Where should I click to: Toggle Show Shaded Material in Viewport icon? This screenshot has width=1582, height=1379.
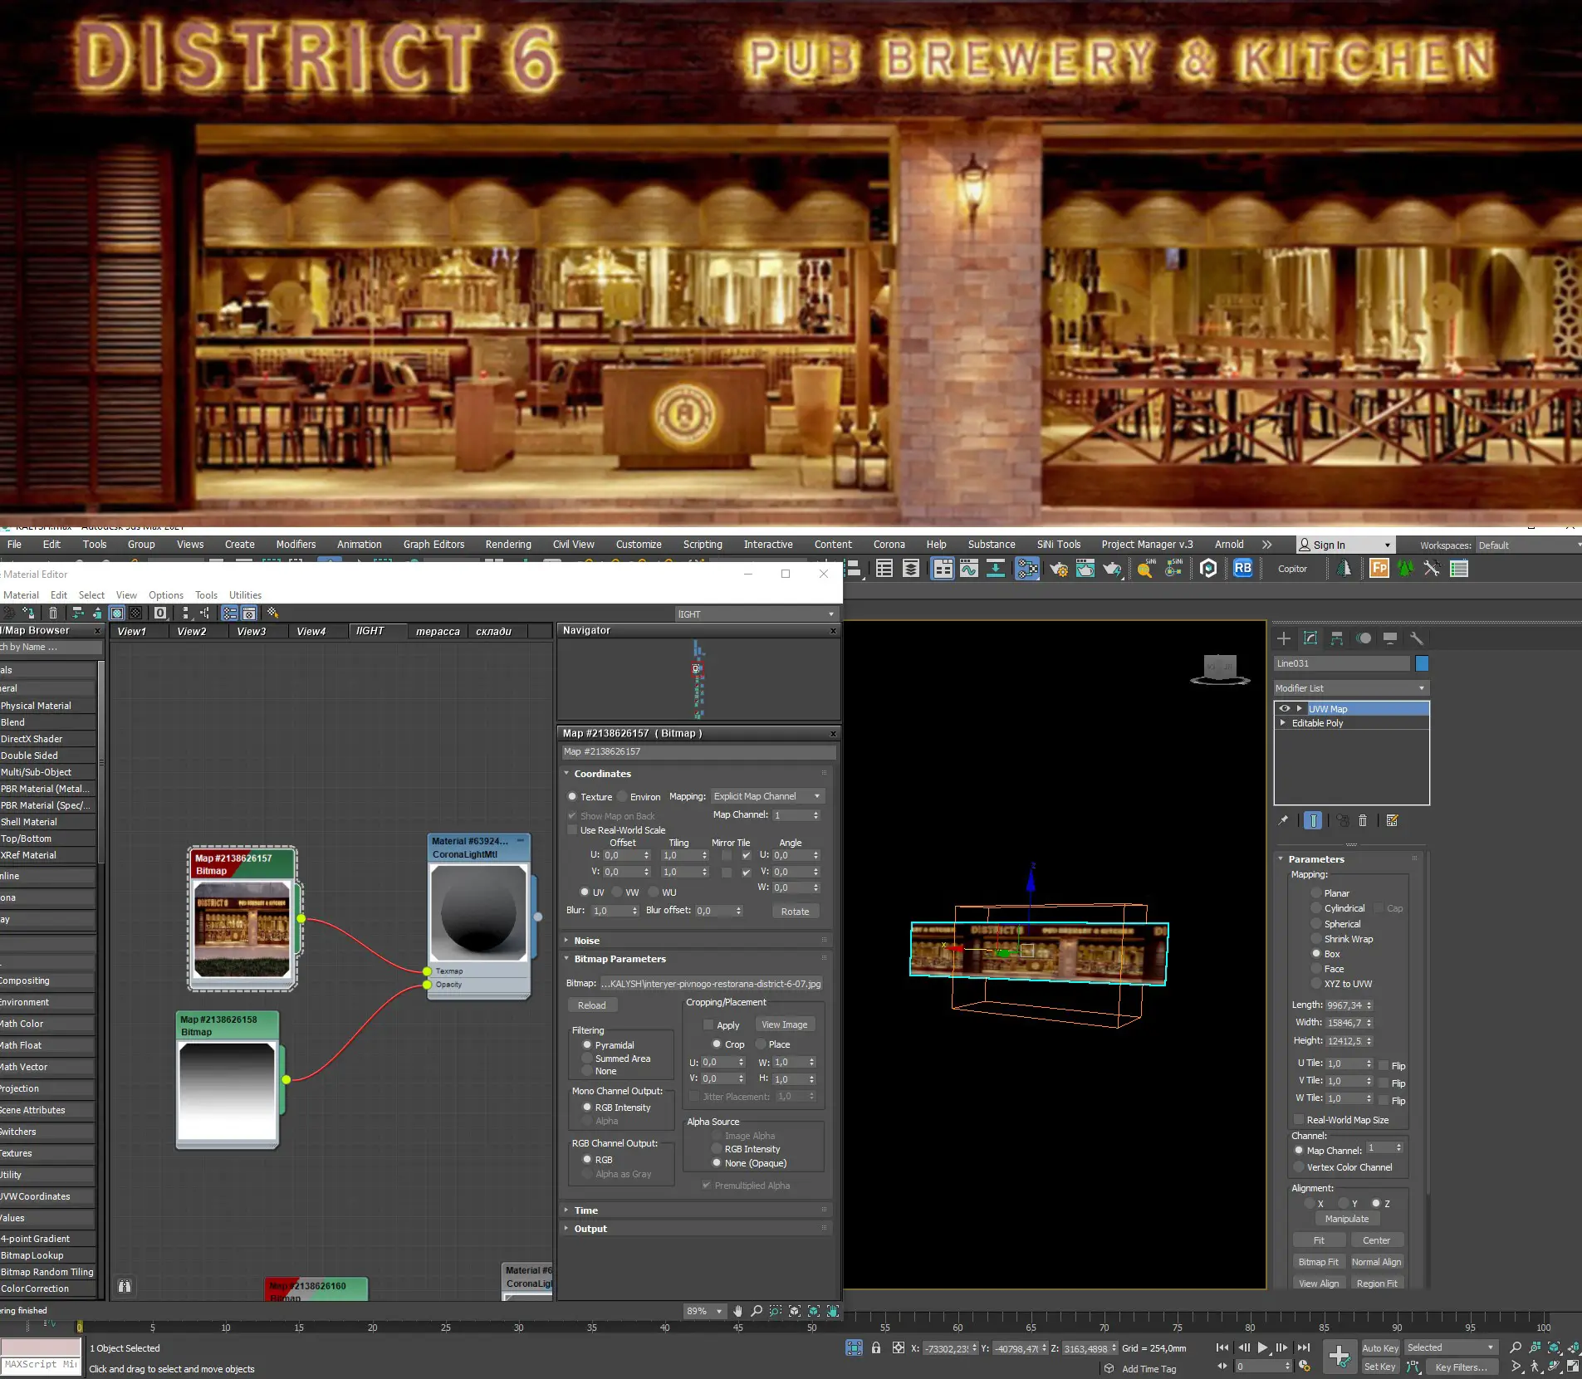click(116, 613)
